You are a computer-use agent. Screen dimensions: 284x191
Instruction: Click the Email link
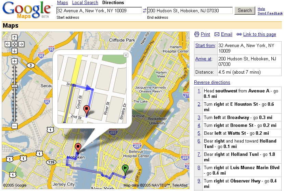coord(227,34)
